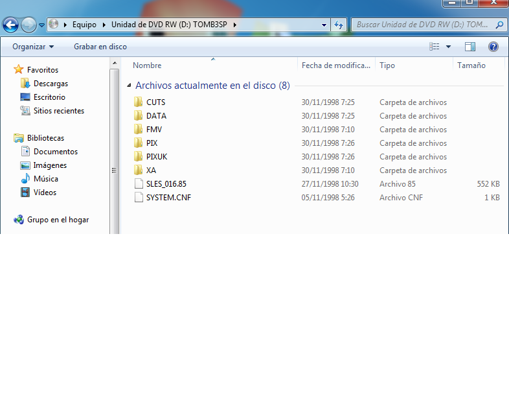Image resolution: width=509 pixels, height=398 pixels.
Task: Select the CUTS folder icon
Action: (139, 102)
